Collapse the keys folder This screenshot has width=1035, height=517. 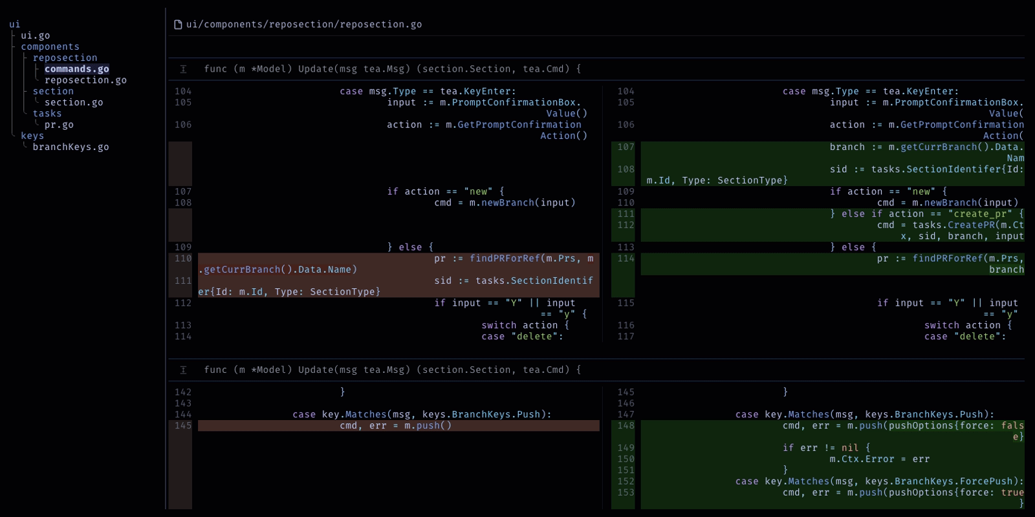coord(32,136)
